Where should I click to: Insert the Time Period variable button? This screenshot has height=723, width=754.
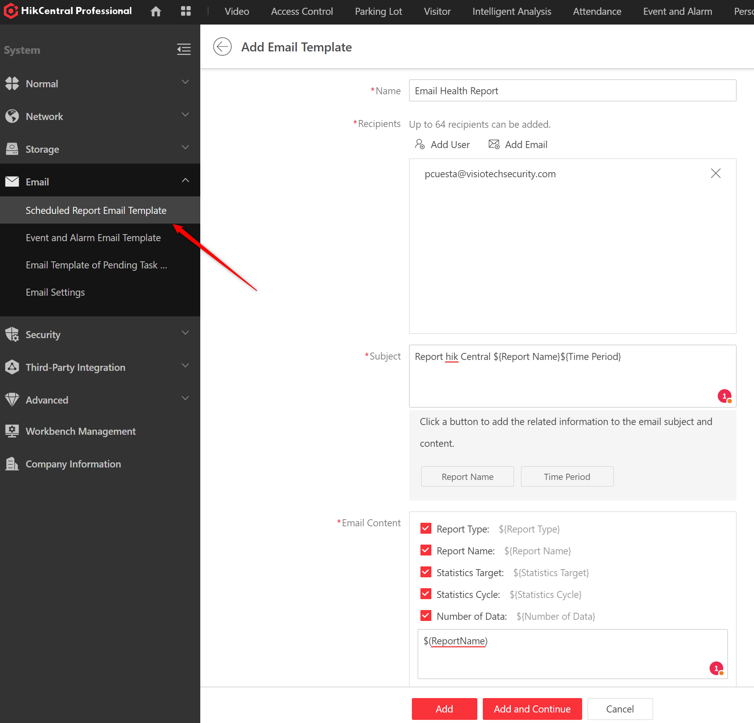tap(567, 476)
